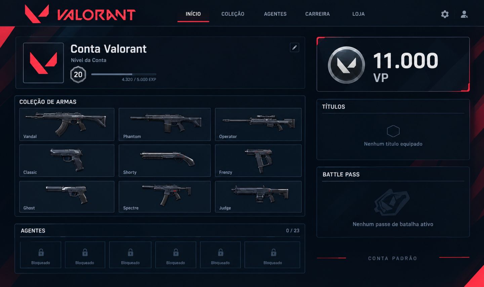484x287 pixels.
Task: Select the Operator weapon card
Action: [x=258, y=124]
